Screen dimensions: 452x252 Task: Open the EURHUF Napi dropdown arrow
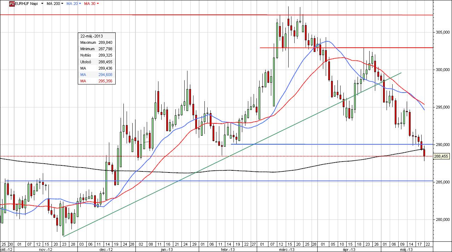coord(42,4)
